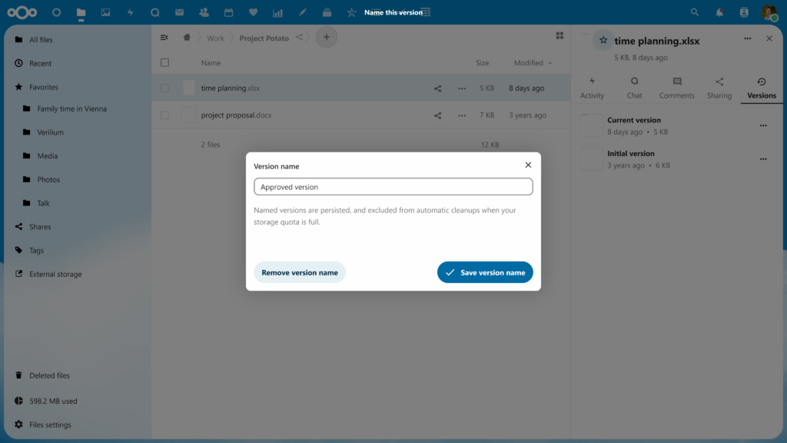Select all files using header checkbox
This screenshot has width=787, height=443.
[164, 62]
